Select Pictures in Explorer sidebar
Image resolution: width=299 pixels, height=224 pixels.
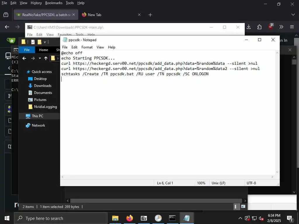tap(40, 100)
